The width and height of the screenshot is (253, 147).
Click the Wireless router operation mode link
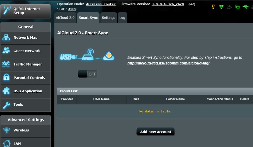pos(101,4)
